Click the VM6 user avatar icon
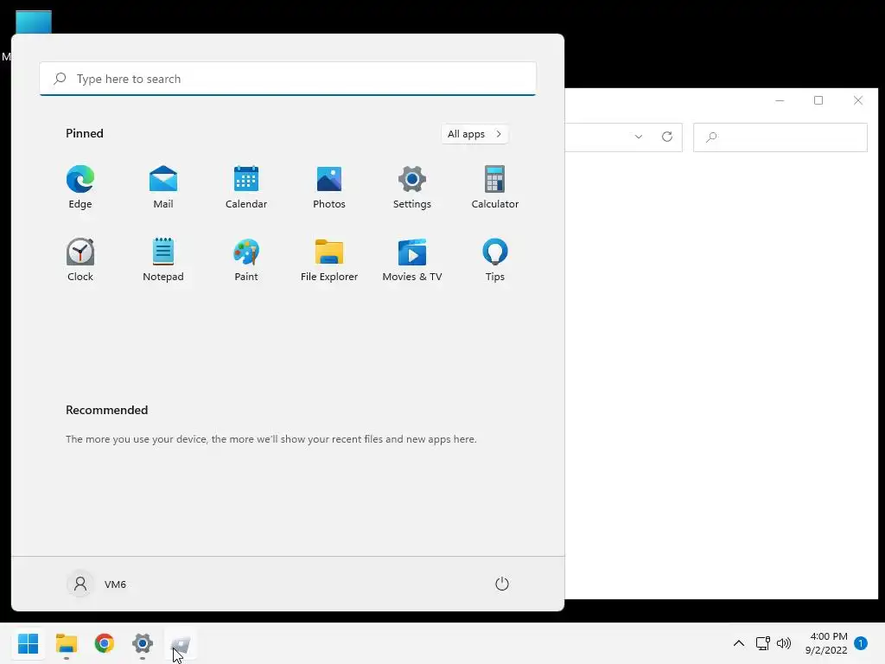The height and width of the screenshot is (664, 885). [80, 584]
